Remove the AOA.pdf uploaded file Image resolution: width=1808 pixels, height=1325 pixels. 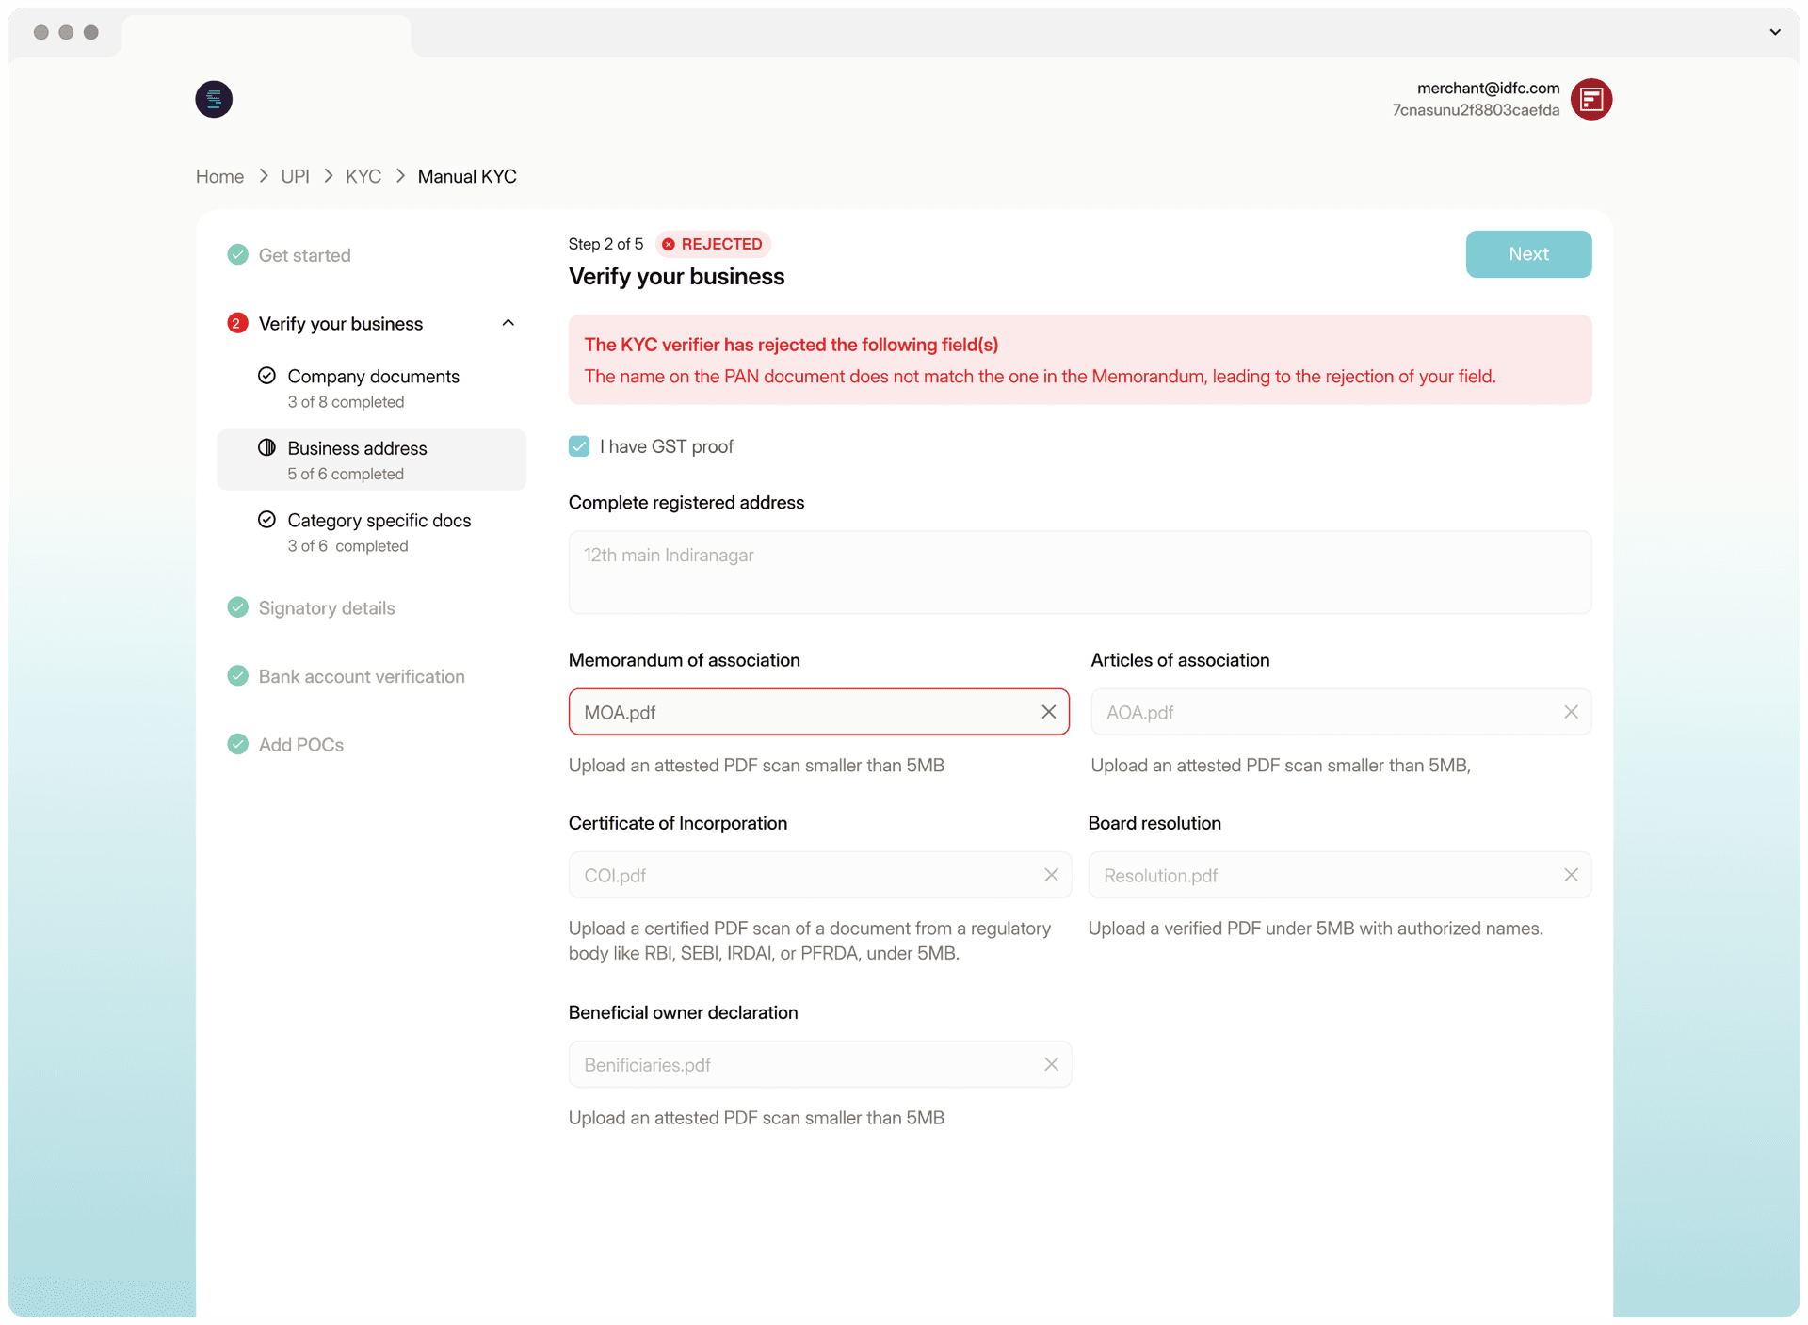[1571, 712]
